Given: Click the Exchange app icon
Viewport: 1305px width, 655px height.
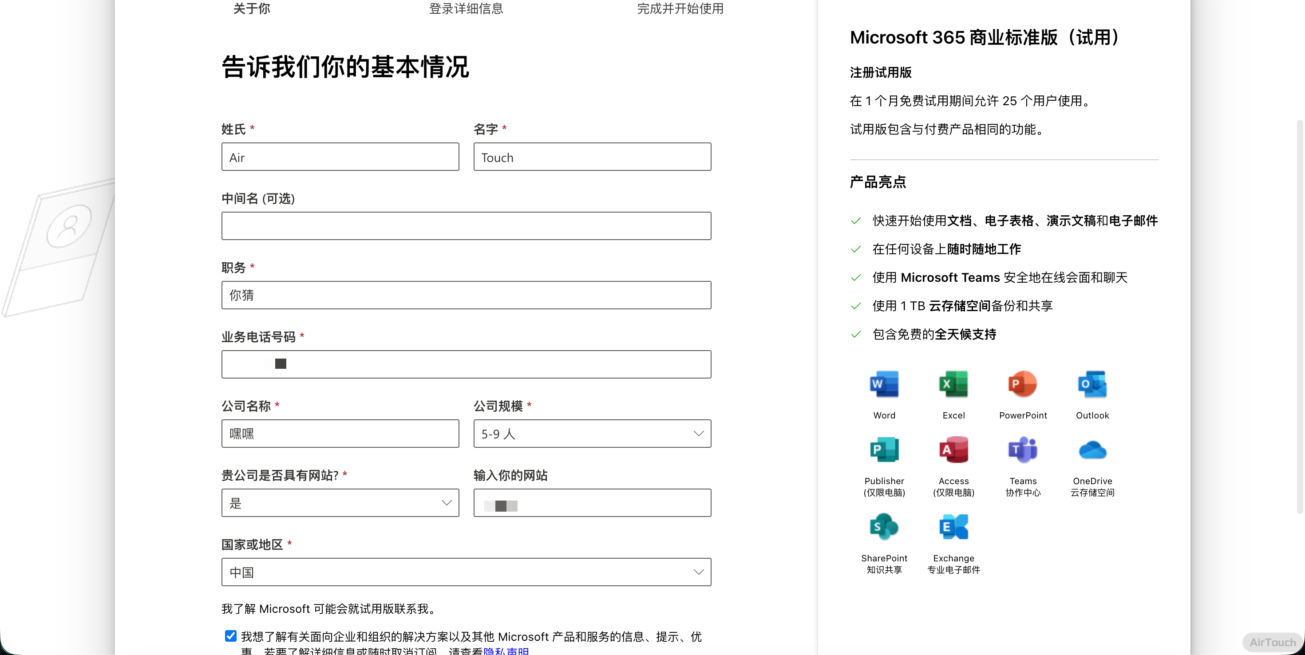Looking at the screenshot, I should 953,527.
